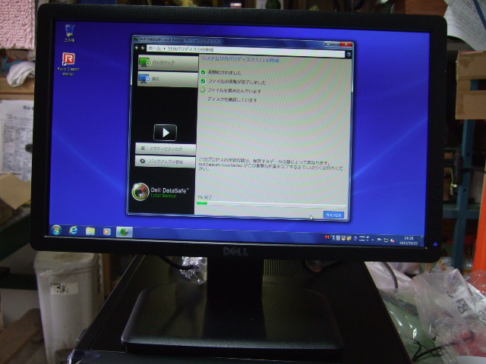Launch Internet Explorer from the taskbar

73,231
